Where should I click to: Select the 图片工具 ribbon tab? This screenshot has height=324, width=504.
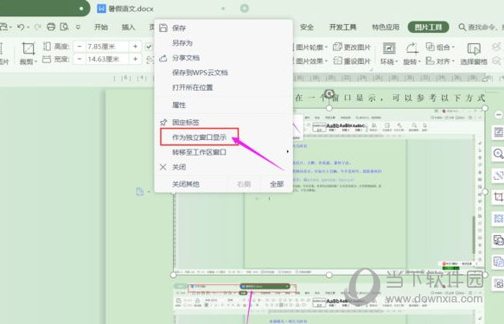tap(429, 28)
